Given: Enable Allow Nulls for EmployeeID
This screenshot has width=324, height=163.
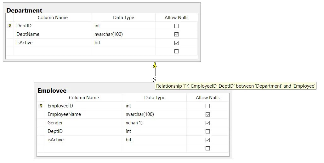Looking at the screenshot, I should (x=207, y=106).
